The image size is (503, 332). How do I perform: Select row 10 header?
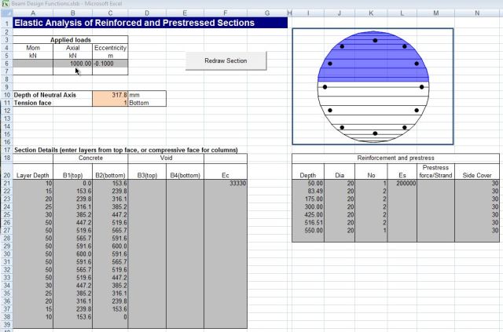tap(7, 95)
